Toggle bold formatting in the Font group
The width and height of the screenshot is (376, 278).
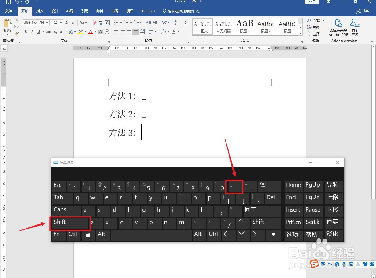click(26, 31)
